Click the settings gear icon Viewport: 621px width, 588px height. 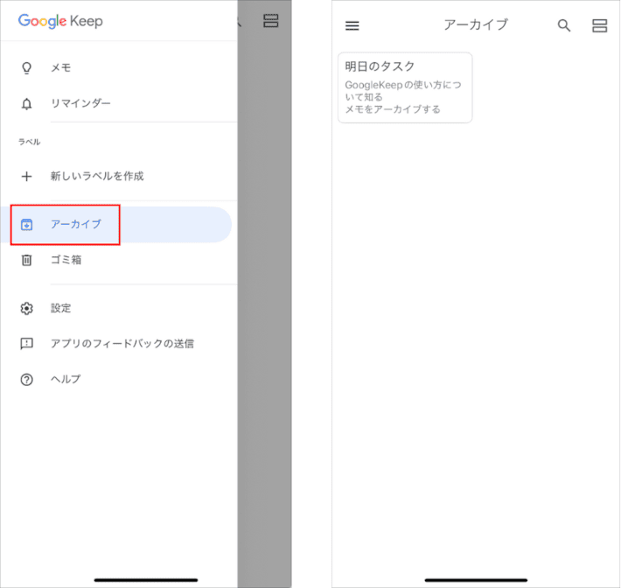[x=26, y=308]
